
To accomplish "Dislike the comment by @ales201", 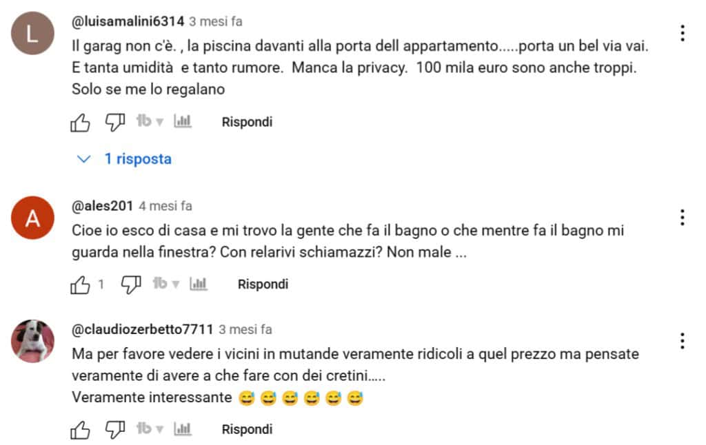I will click(x=131, y=284).
